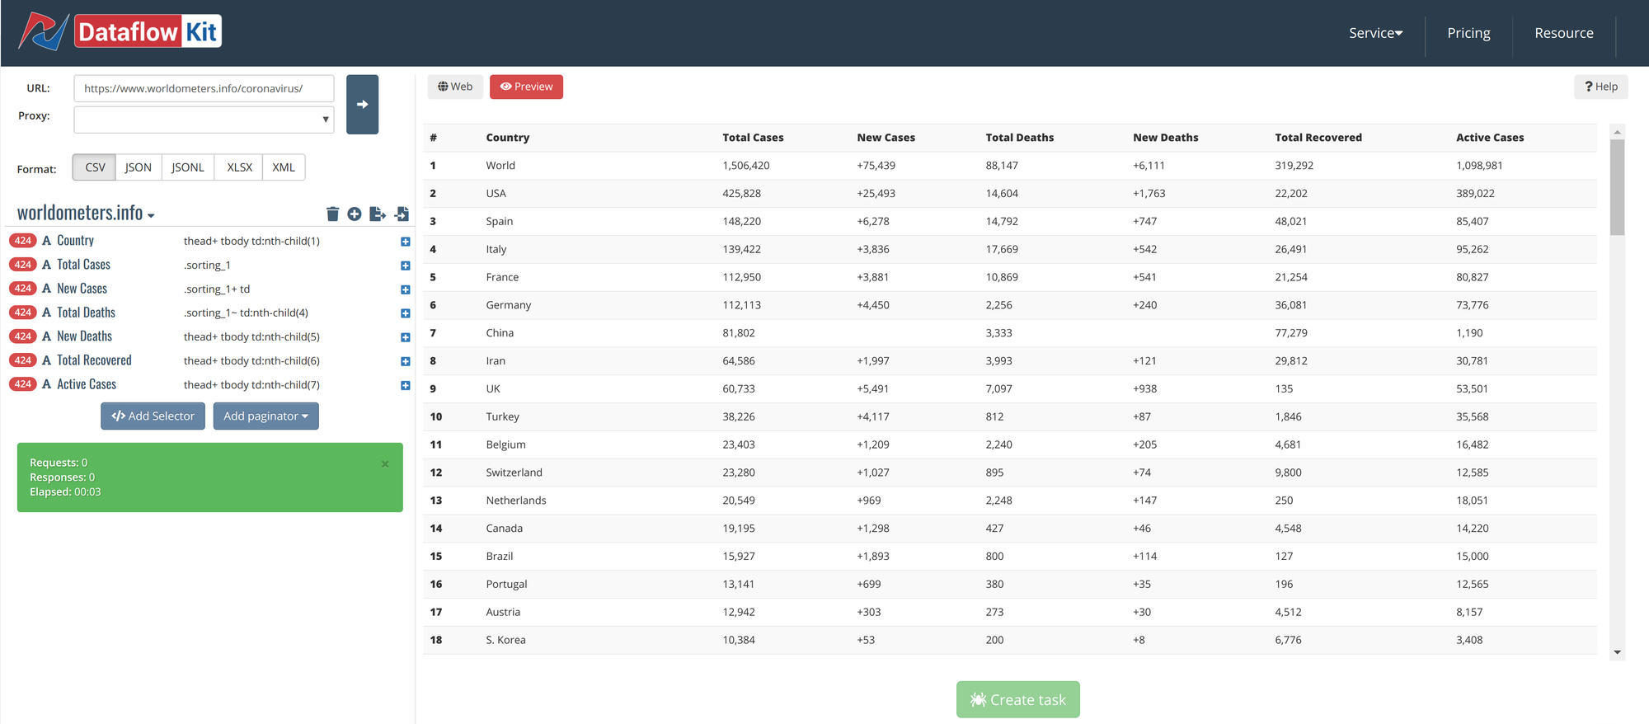
Task: Open the Add paginator dropdown
Action: pos(265,416)
